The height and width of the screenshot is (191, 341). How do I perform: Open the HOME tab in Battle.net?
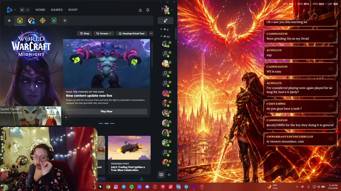pos(40,10)
